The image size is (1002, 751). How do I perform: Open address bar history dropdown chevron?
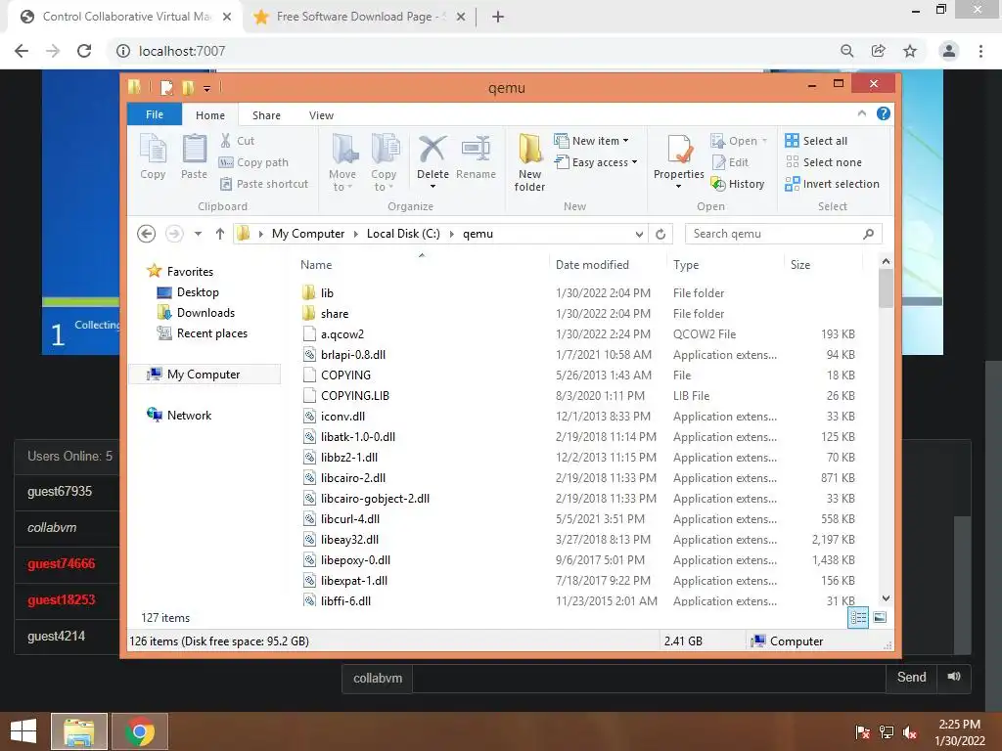[639, 235]
